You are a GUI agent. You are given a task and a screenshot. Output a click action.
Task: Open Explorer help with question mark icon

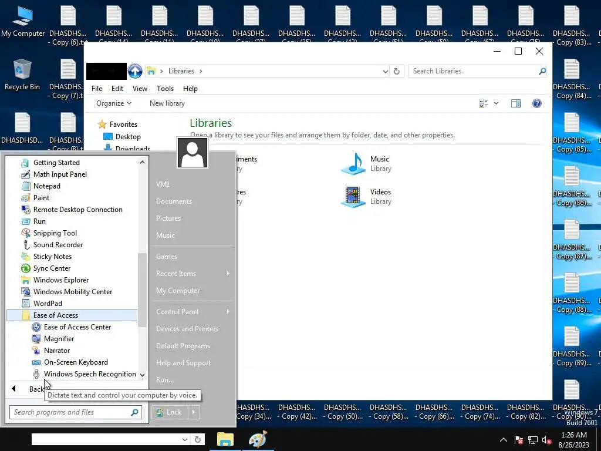(x=537, y=103)
